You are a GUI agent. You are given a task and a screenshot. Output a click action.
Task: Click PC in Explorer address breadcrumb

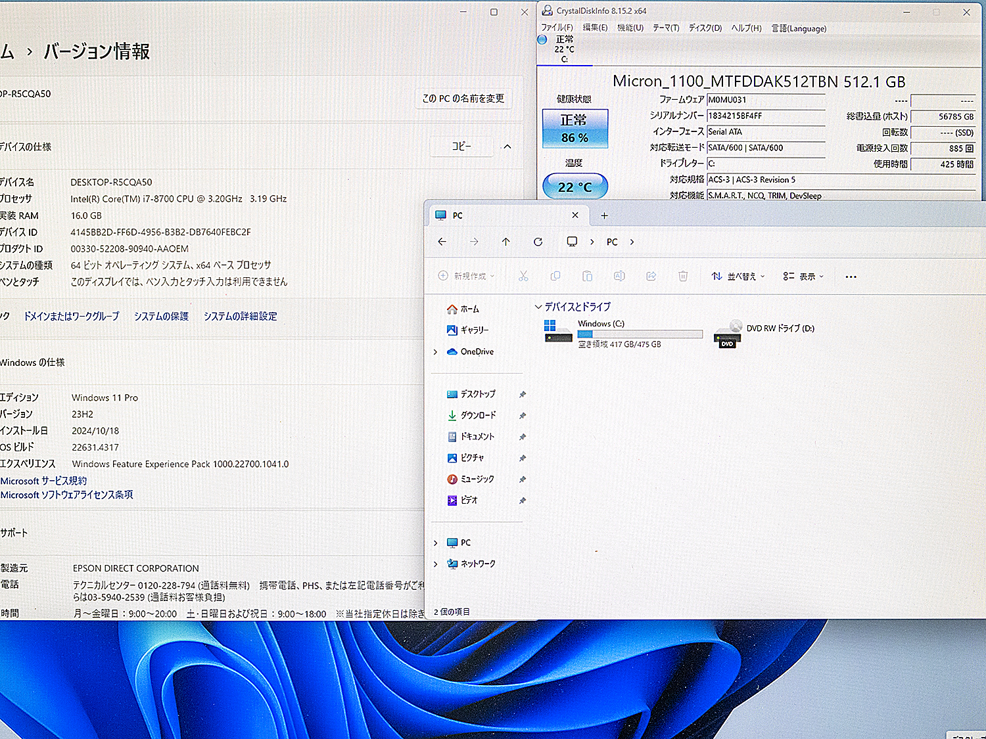pos(612,242)
